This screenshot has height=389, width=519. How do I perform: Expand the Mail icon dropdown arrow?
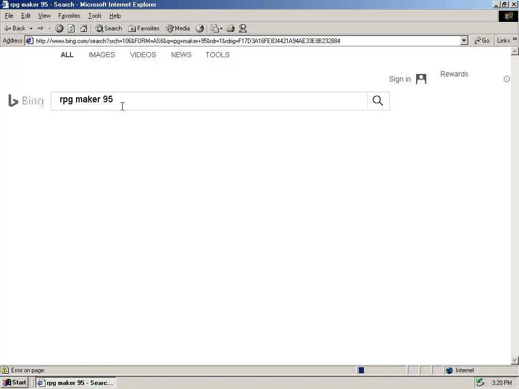[221, 28]
